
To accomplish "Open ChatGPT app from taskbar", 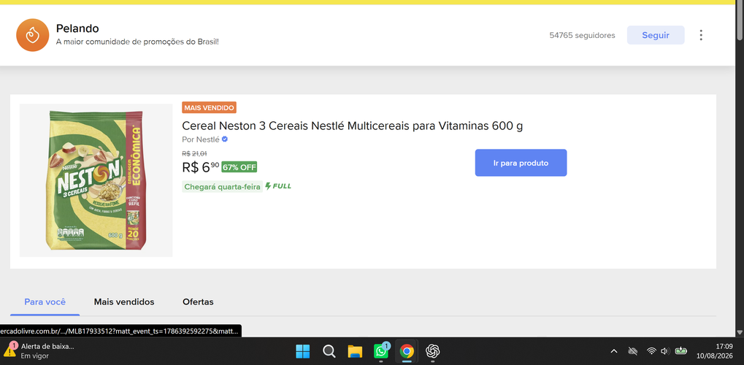I will [x=433, y=351].
